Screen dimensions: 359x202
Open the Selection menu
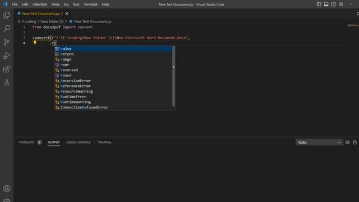[x=40, y=4]
